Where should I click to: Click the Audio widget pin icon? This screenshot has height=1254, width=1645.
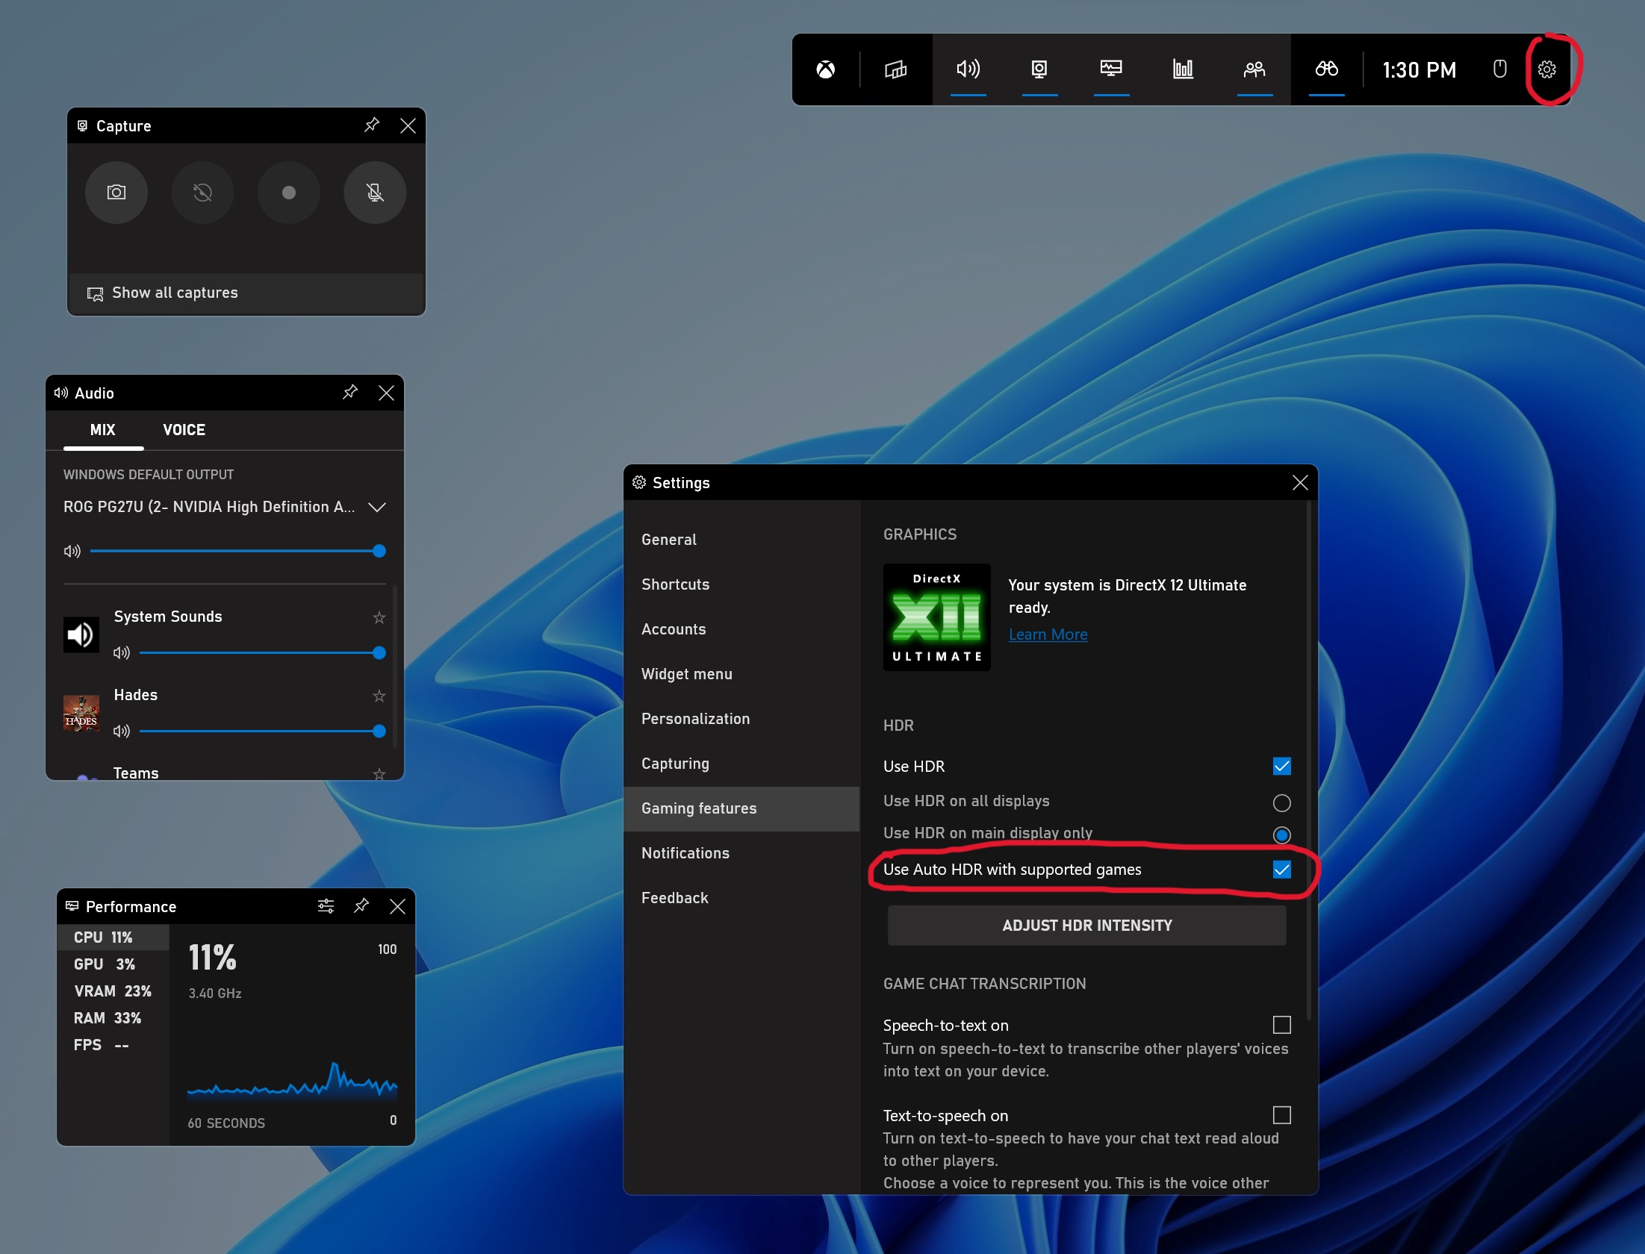(348, 393)
